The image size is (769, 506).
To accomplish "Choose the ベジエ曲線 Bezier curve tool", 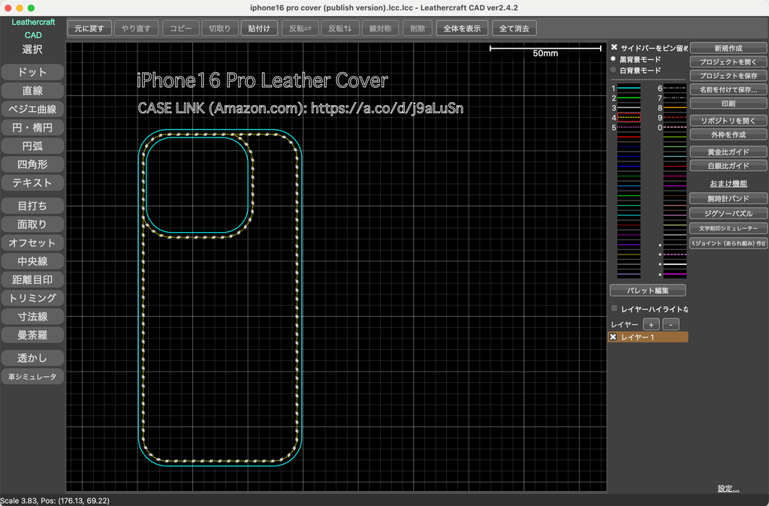I will coord(32,109).
